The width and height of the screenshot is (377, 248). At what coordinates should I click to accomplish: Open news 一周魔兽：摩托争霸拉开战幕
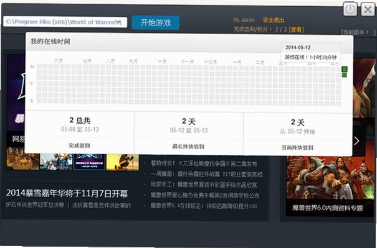point(206,174)
